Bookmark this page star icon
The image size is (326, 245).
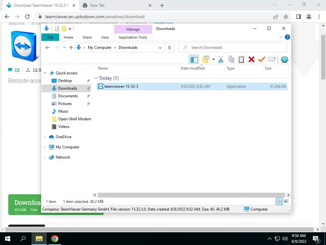click(286, 17)
